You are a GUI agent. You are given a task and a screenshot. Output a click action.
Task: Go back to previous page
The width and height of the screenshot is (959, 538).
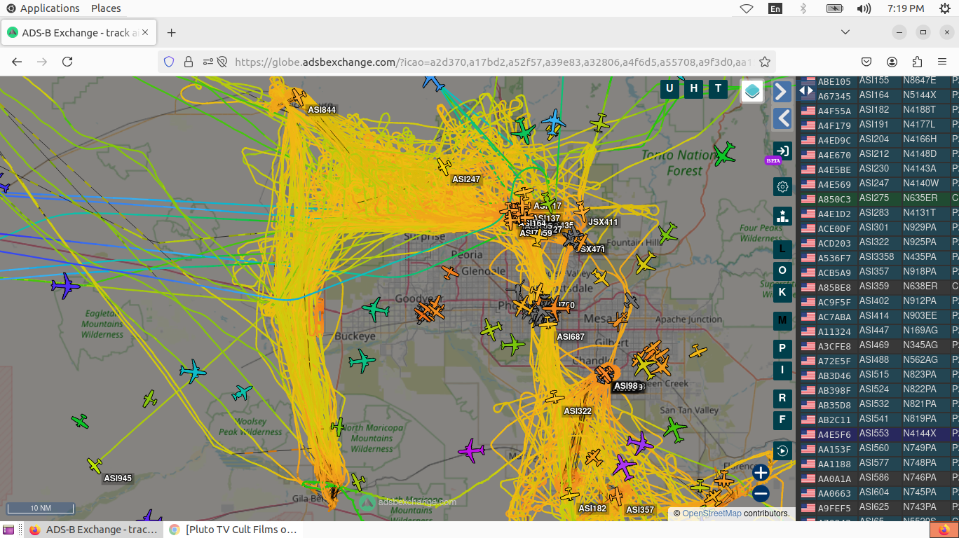17,62
